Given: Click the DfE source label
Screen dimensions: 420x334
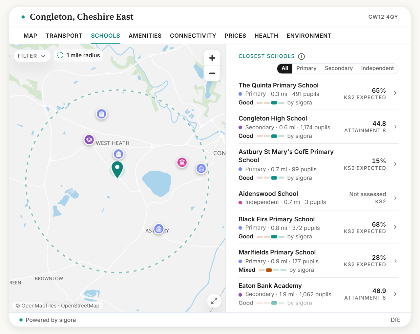Looking at the screenshot, I should (x=395, y=320).
